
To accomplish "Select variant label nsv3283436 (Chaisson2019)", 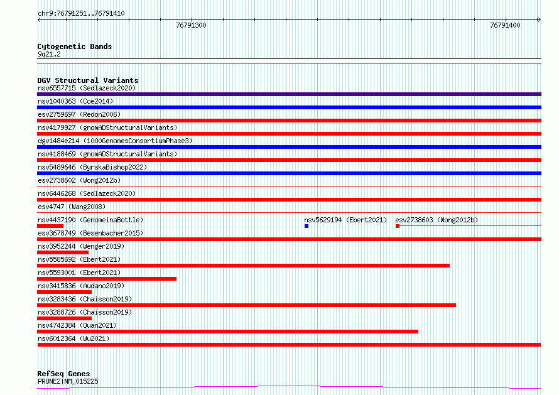I will tap(85, 299).
